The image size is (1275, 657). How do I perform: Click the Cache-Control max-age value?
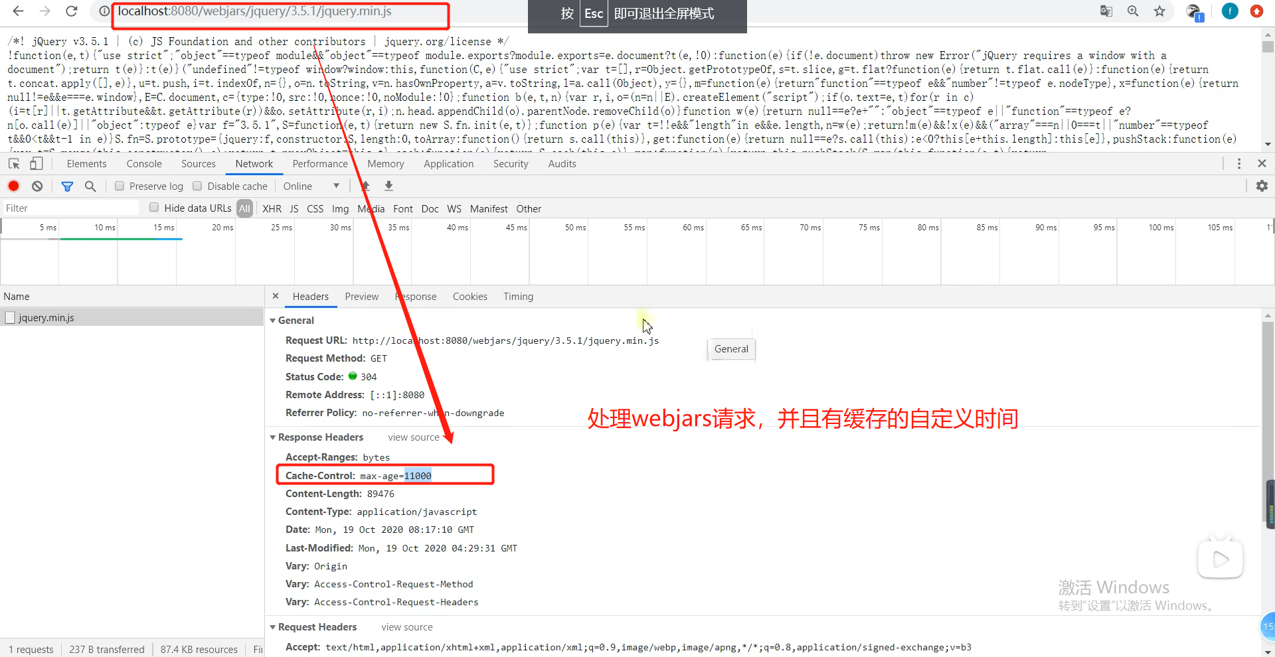pyautogui.click(x=396, y=476)
